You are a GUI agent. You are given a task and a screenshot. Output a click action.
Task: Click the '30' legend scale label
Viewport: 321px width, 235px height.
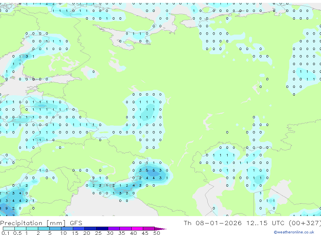click(x=110, y=233)
